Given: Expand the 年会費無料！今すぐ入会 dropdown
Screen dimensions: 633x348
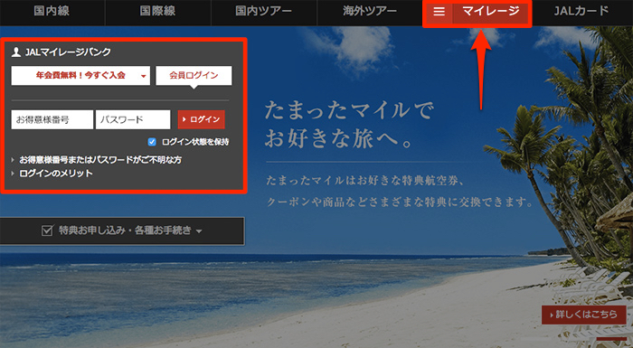Looking at the screenshot, I should click(x=80, y=76).
